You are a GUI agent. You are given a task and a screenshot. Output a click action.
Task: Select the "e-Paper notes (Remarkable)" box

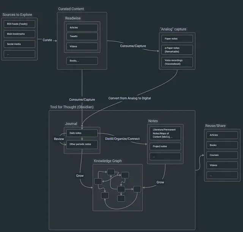click(177, 50)
